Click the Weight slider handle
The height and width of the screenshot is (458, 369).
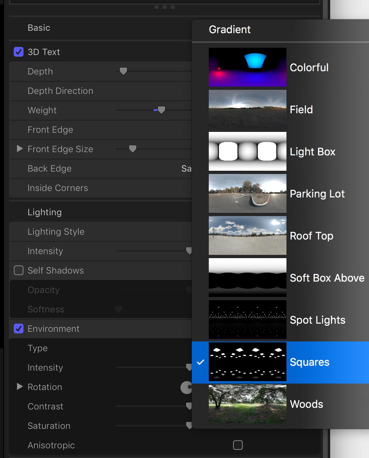(161, 110)
